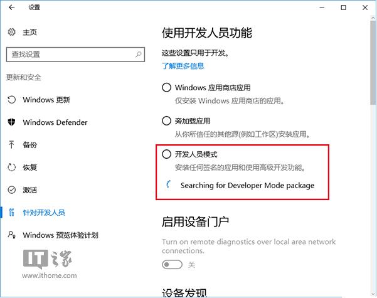
Task: Choose the 旁加载应用 radio option
Action: click(x=166, y=121)
